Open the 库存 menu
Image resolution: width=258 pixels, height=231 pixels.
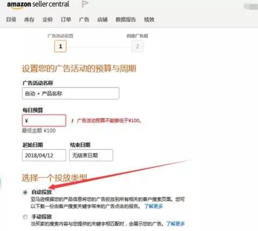tap(29, 19)
